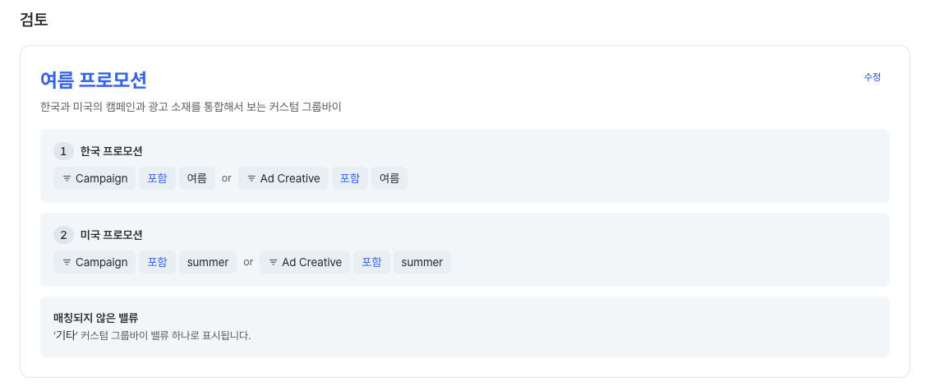The image size is (930, 391).
Task: Click the 여름 value next to Ad Creative
Action: 389,178
